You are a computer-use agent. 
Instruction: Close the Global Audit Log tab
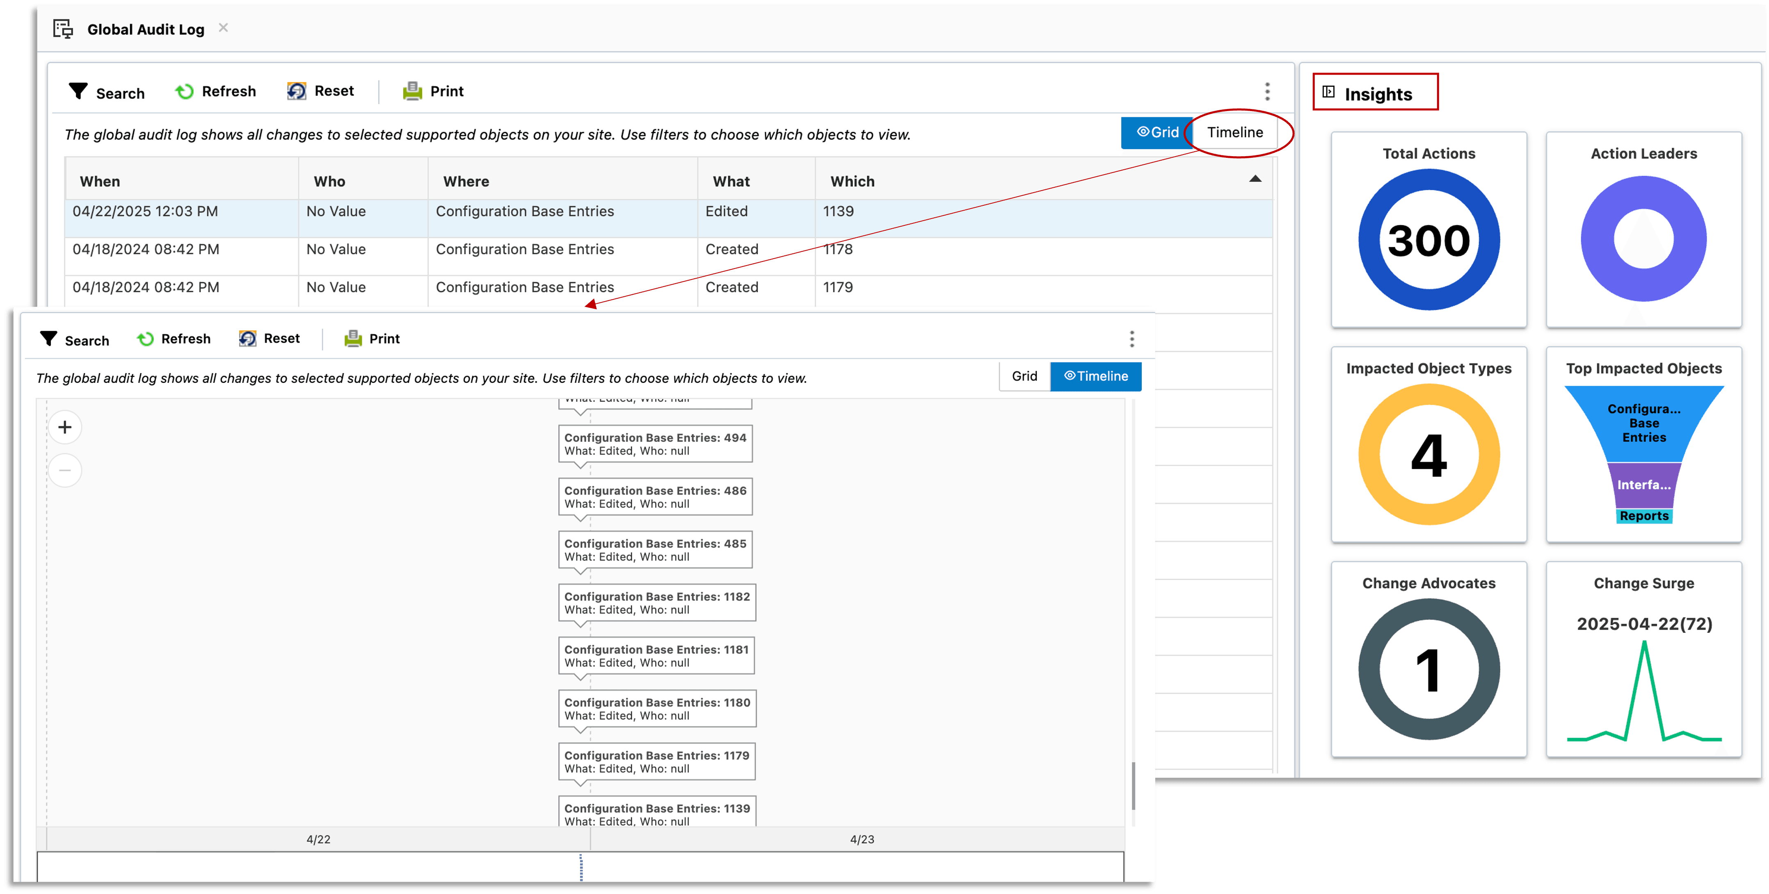(223, 28)
